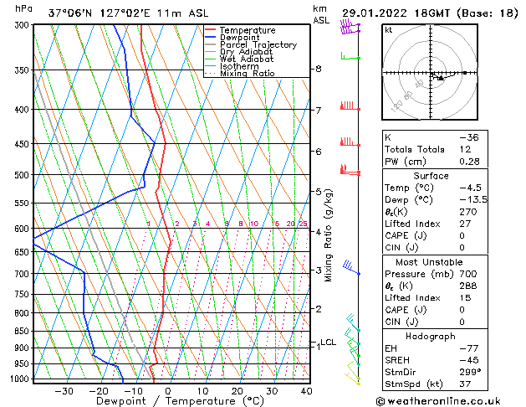Click the green wind barb near 340 hPa
The height and width of the screenshot is (407, 526).
coord(350,56)
